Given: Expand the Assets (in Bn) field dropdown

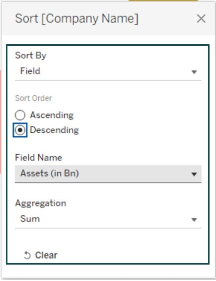Looking at the screenshot, I should tap(108, 174).
